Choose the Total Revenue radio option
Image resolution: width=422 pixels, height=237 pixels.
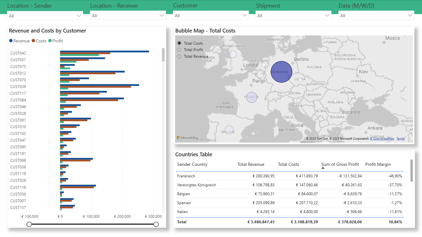(179, 56)
